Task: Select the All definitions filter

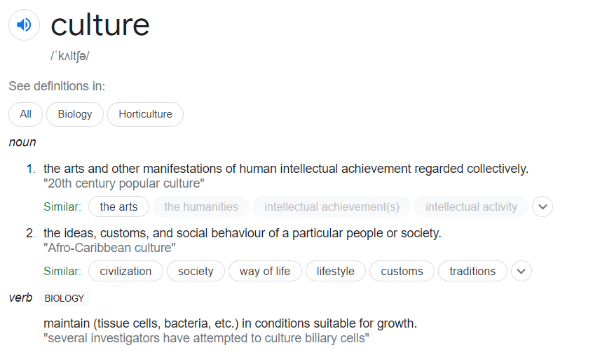Action: tap(26, 114)
